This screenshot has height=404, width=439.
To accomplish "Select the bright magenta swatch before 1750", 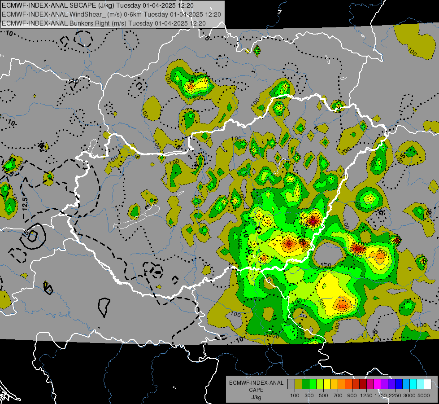I will coord(378,384).
